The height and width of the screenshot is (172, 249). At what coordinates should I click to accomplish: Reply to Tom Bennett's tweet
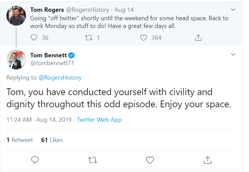tap(35, 160)
